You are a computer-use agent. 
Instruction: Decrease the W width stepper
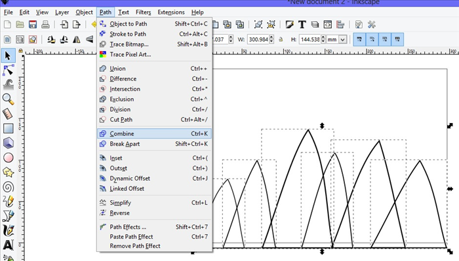(271, 41)
